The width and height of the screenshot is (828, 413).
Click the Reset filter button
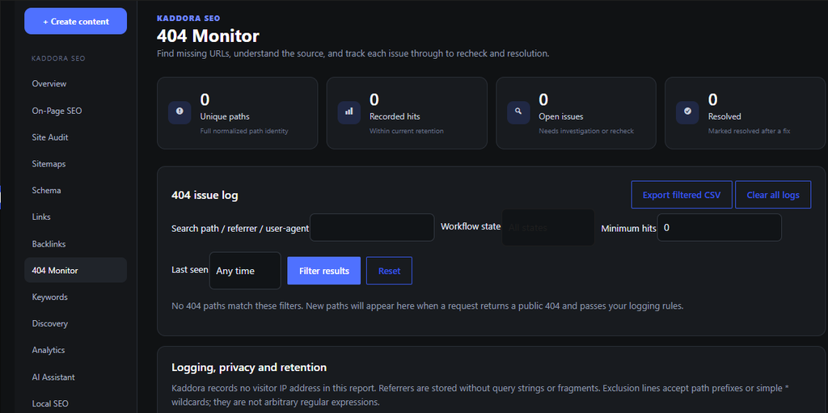tap(389, 271)
